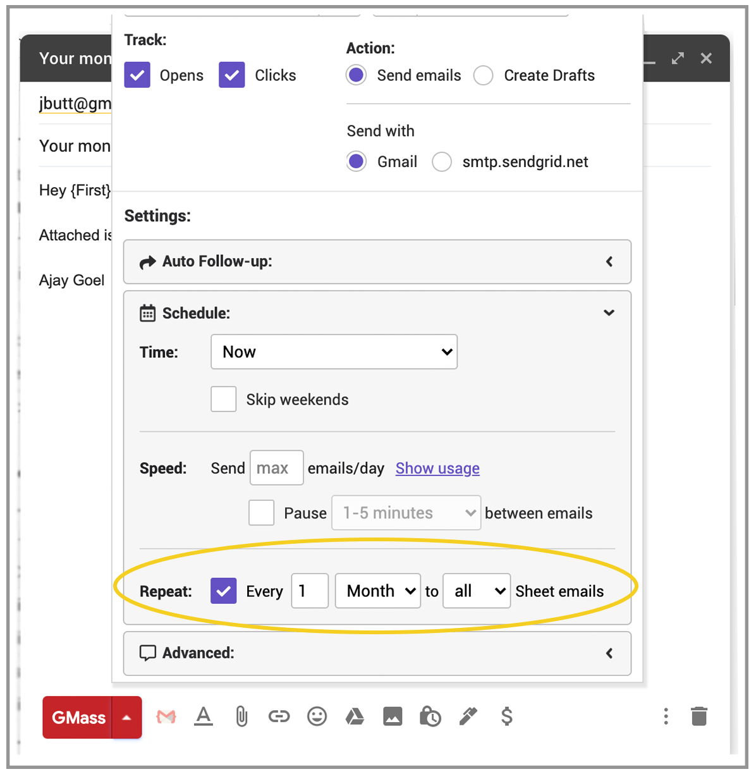
Task: Discard draft using trash icon
Action: [x=699, y=716]
